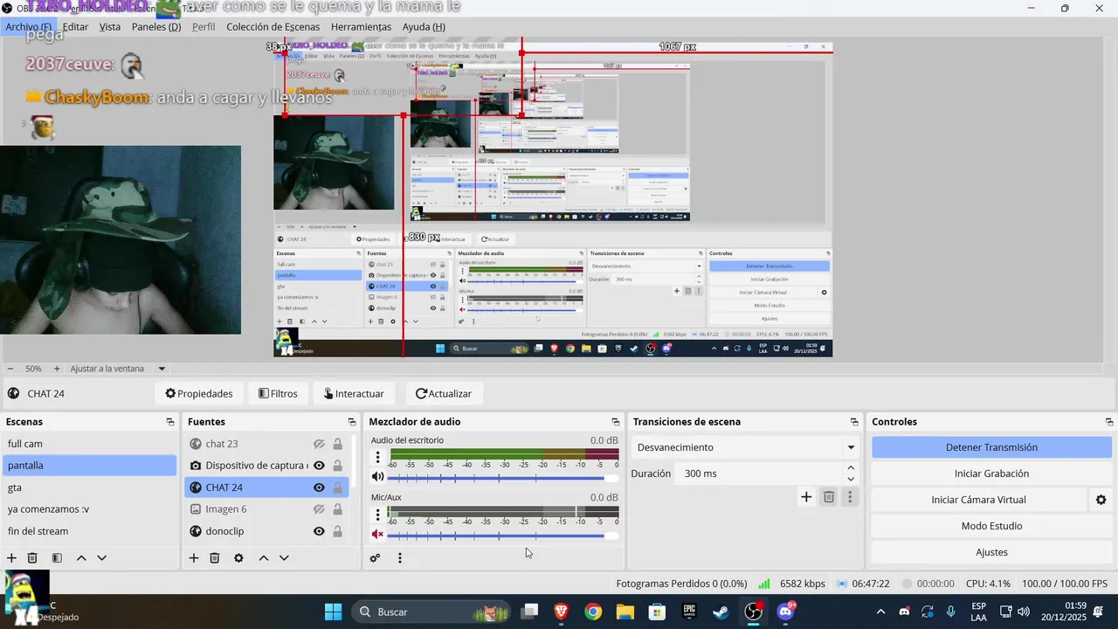Open transition properties three-dot icon
The height and width of the screenshot is (629, 1118).
click(850, 497)
